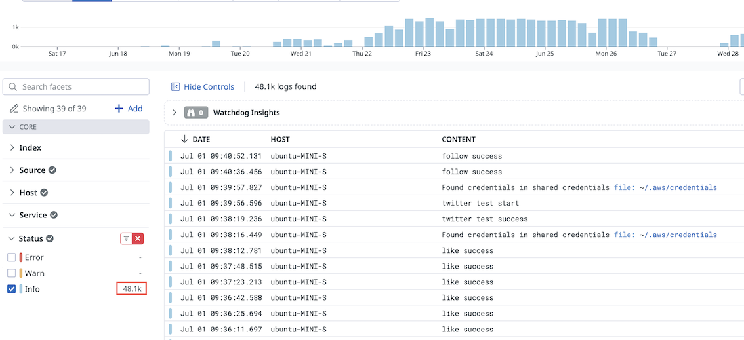This screenshot has width=744, height=340.
Task: Check the Error status checkbox
Action: [12, 257]
